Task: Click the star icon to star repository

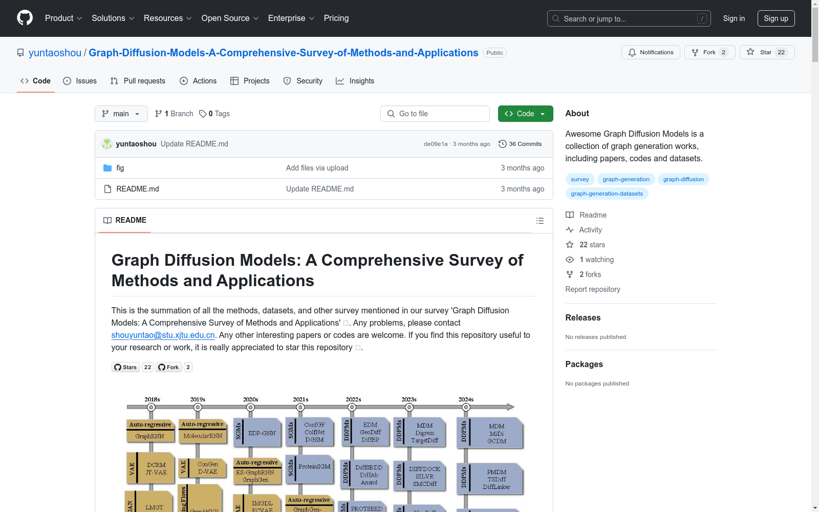Action: coord(751,52)
